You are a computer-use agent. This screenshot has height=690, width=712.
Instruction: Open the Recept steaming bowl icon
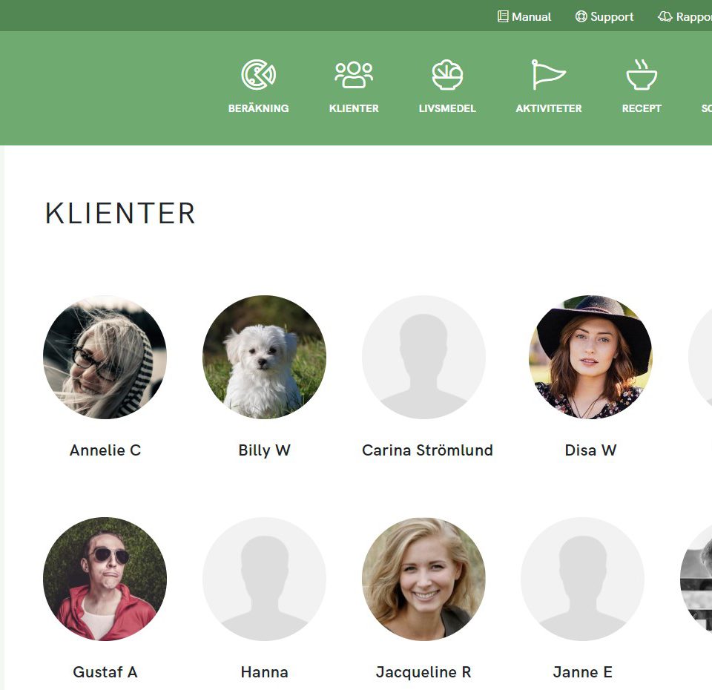tap(641, 74)
